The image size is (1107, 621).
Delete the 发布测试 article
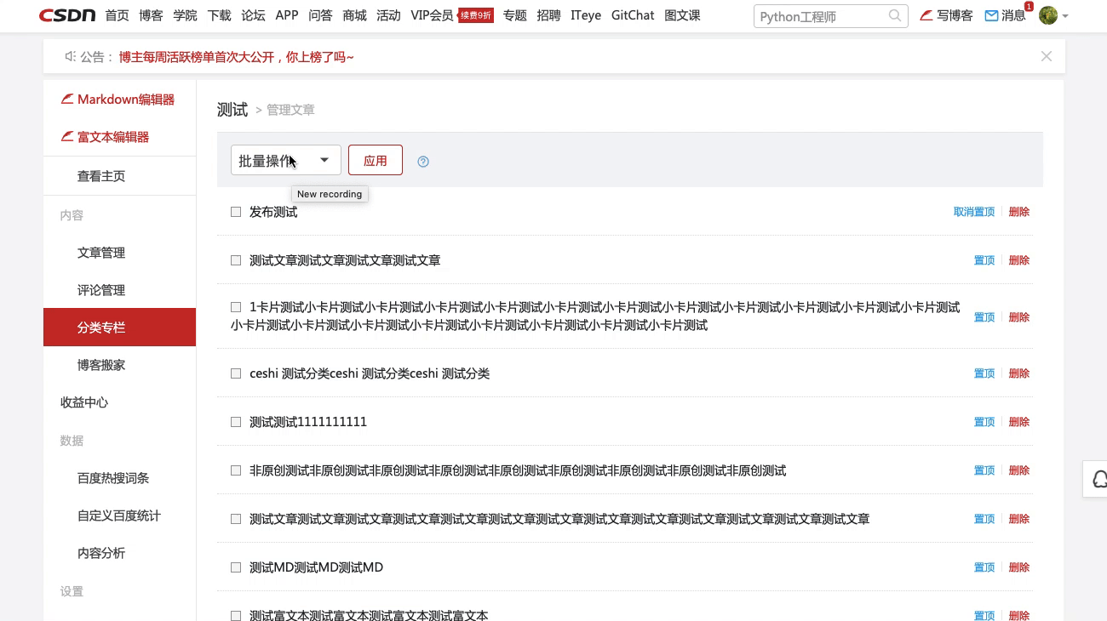(x=1019, y=212)
